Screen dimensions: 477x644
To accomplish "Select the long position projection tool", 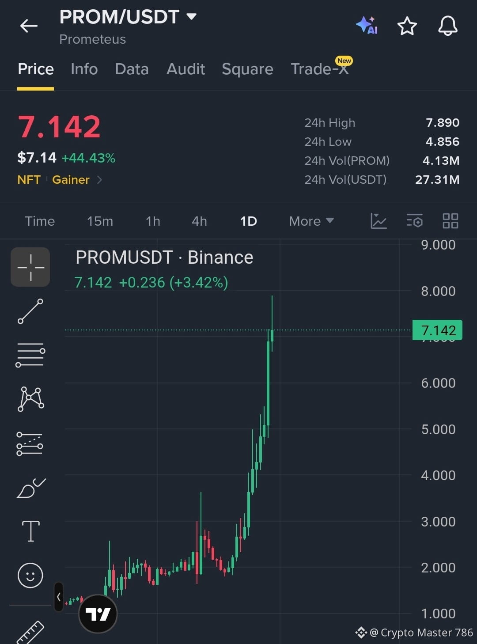I will [x=30, y=443].
